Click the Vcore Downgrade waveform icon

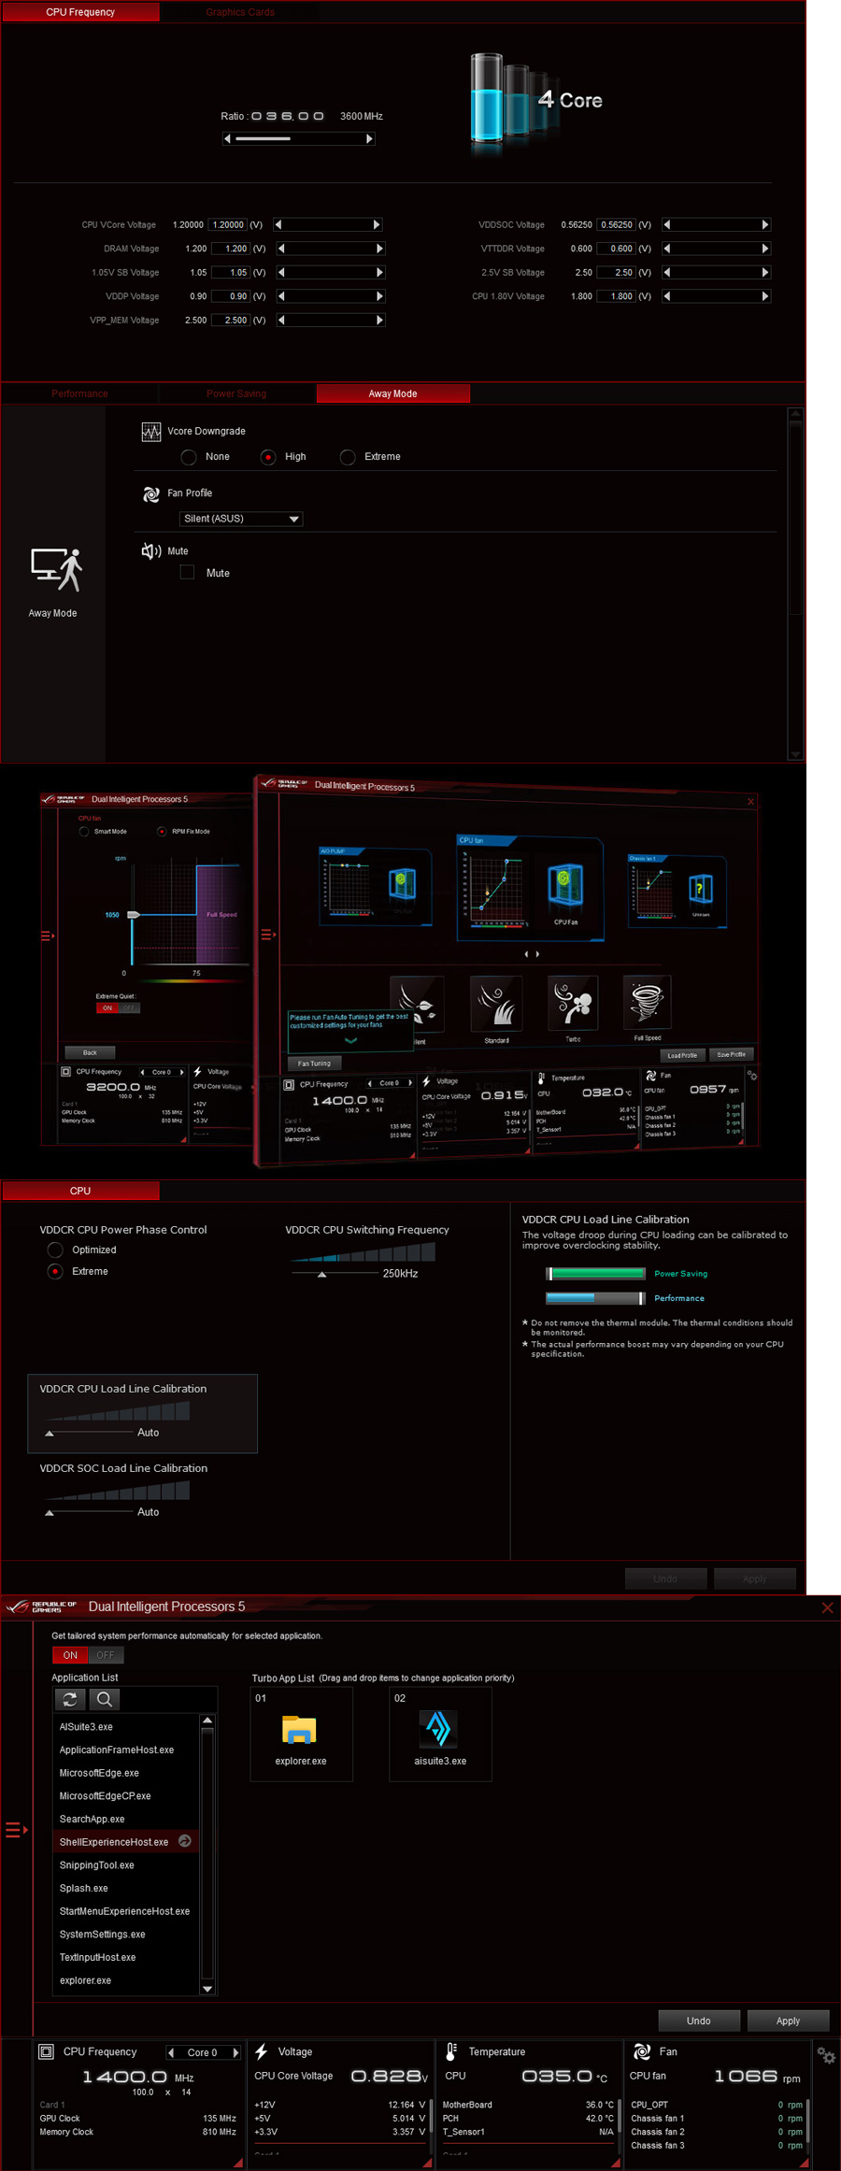(x=151, y=432)
